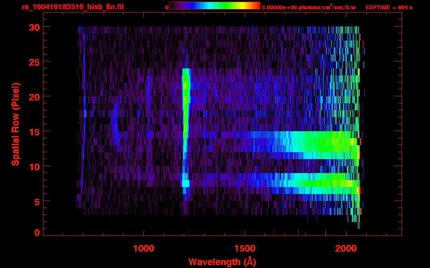Select the 1000 wavelength tick label
Viewport: 430px width, 268px height.
coord(143,248)
